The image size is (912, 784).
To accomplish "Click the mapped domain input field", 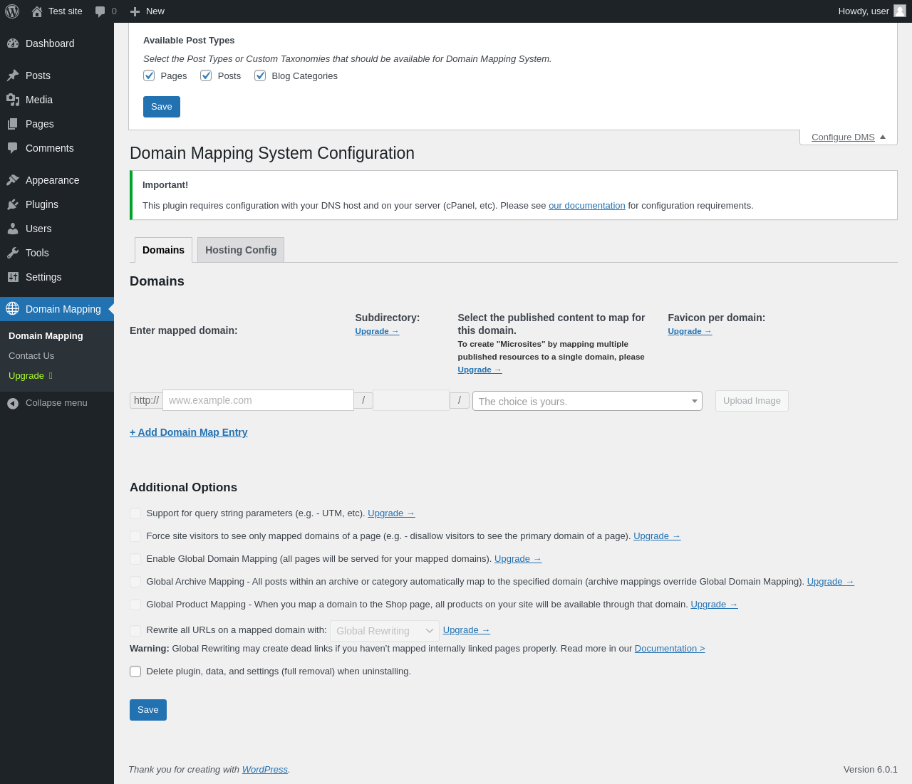I will [x=258, y=400].
